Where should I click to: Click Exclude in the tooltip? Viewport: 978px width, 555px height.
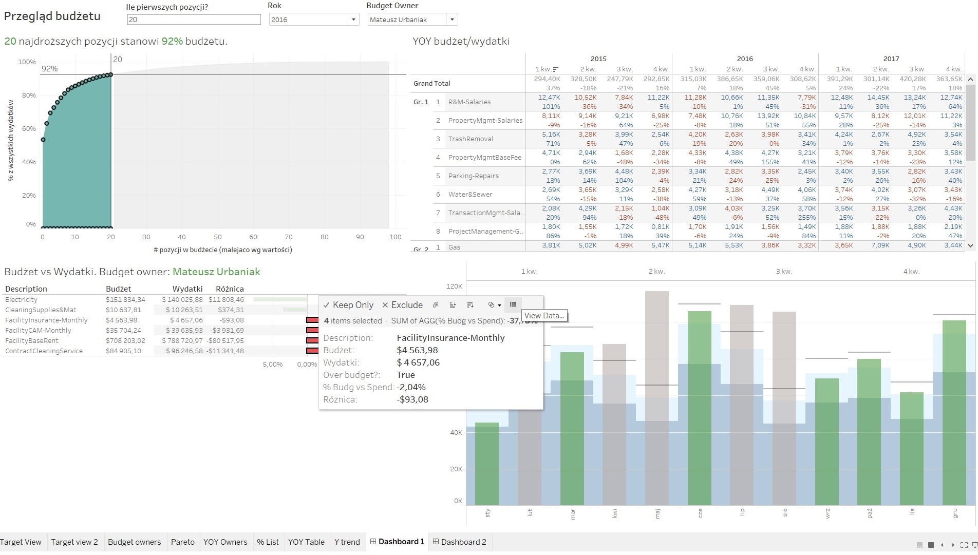point(402,305)
